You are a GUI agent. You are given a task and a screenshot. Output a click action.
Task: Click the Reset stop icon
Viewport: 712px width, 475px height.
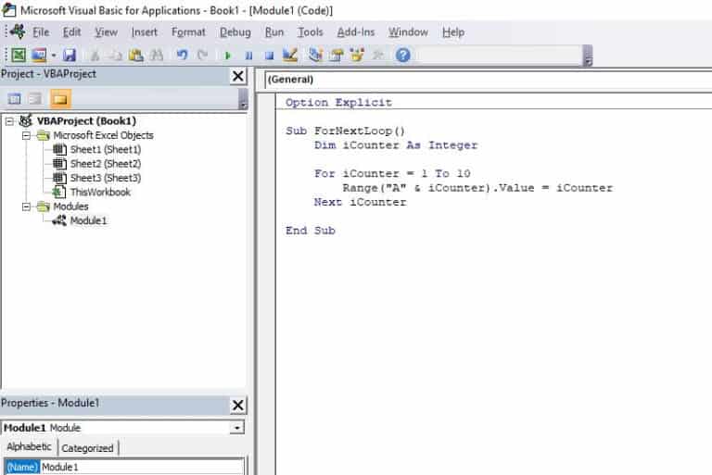(x=269, y=56)
